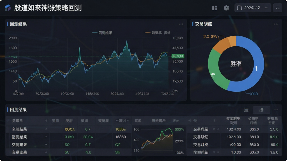Click the 362.0 value in right table
The height and width of the screenshot is (161, 287).
[x=254, y=129]
